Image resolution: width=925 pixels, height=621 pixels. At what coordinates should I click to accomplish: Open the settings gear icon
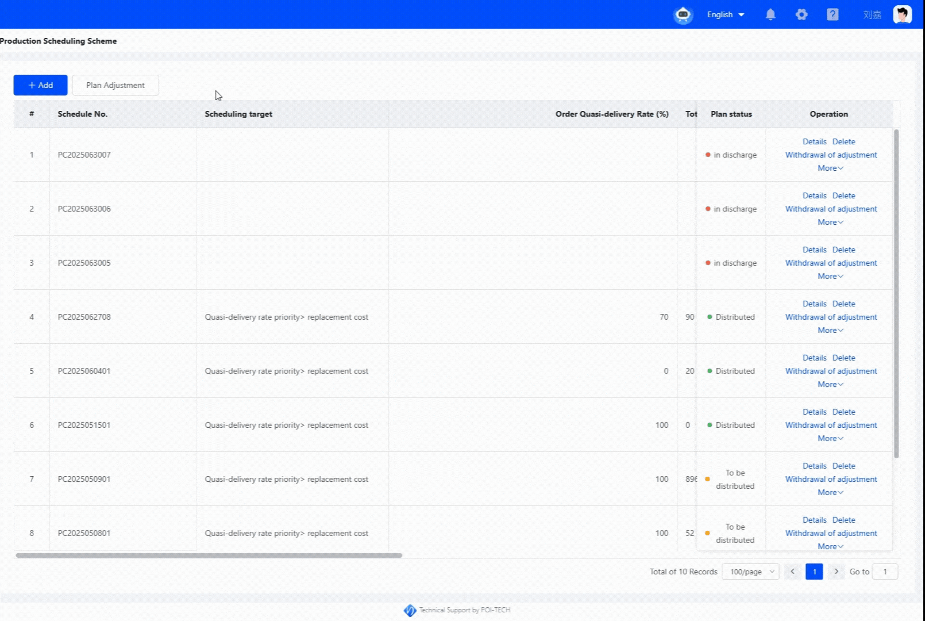pos(801,15)
